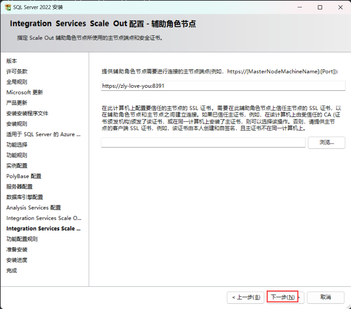
Task: Select the 数据库引擎配置 step
Action: tap(25, 197)
